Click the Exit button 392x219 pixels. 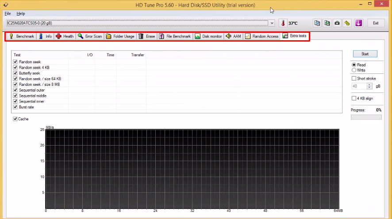(x=376, y=23)
